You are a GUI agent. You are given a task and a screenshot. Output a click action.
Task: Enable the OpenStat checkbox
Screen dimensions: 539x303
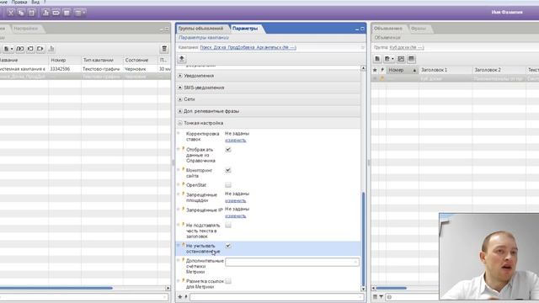coord(228,185)
